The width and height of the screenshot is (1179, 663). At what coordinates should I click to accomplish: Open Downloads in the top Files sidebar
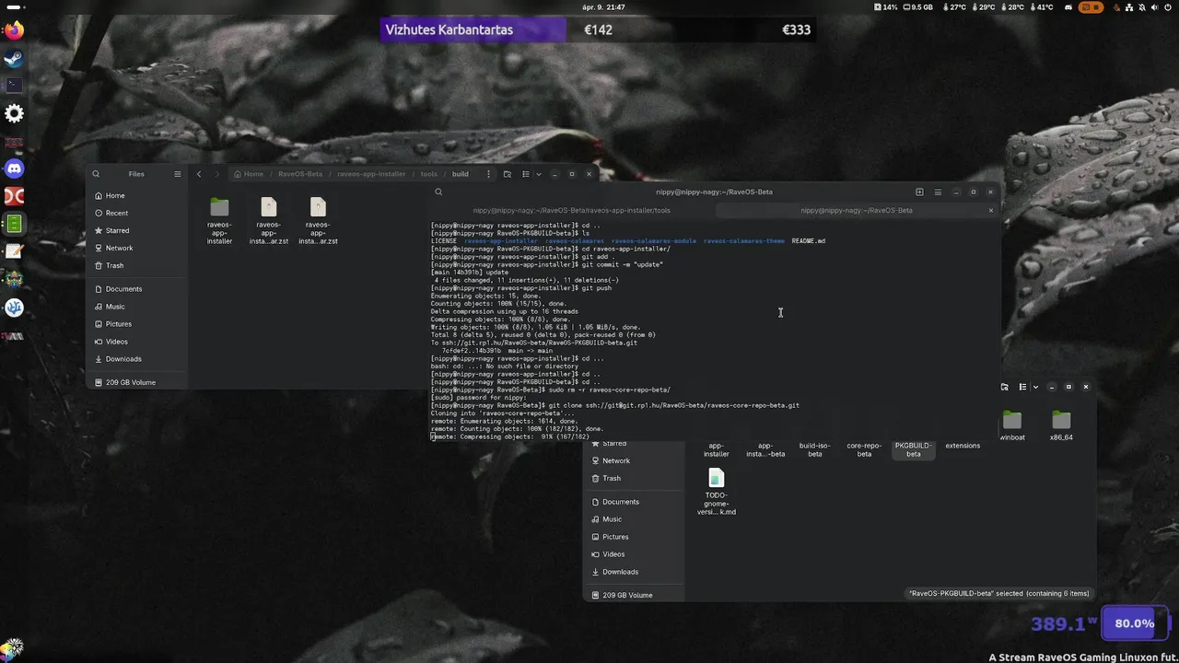(137, 359)
